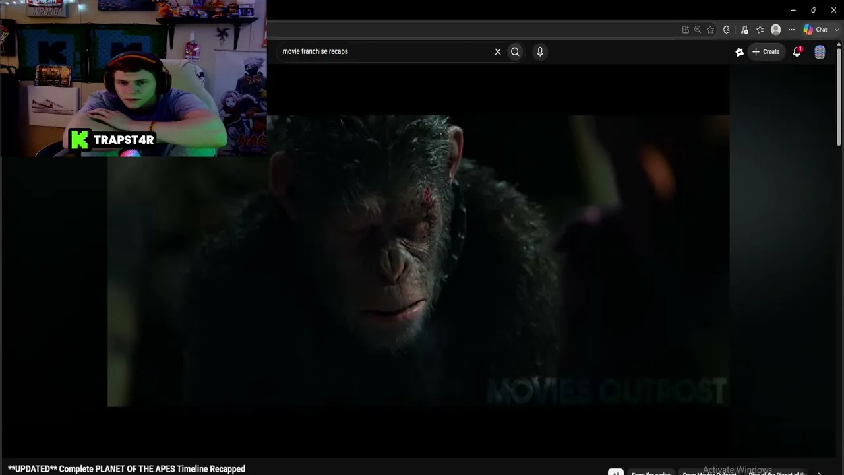Viewport: 844px width, 475px height.
Task: Click the YouTube search magnifier button
Action: pyautogui.click(x=515, y=51)
